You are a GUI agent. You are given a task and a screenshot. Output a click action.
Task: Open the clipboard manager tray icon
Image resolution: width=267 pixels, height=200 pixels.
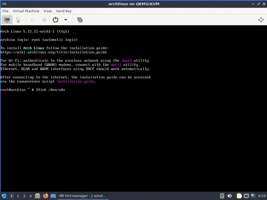(x=239, y=196)
